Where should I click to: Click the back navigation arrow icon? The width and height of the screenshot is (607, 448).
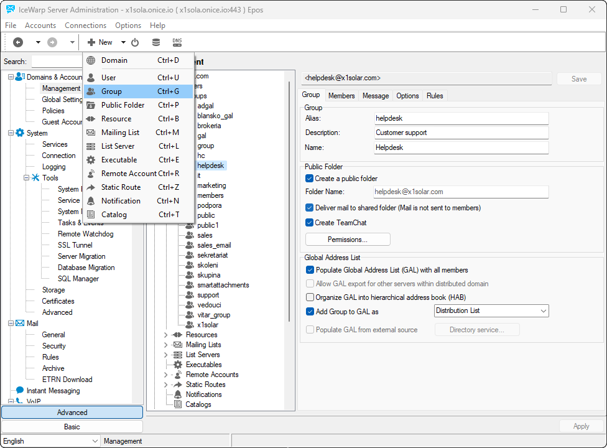click(x=18, y=42)
